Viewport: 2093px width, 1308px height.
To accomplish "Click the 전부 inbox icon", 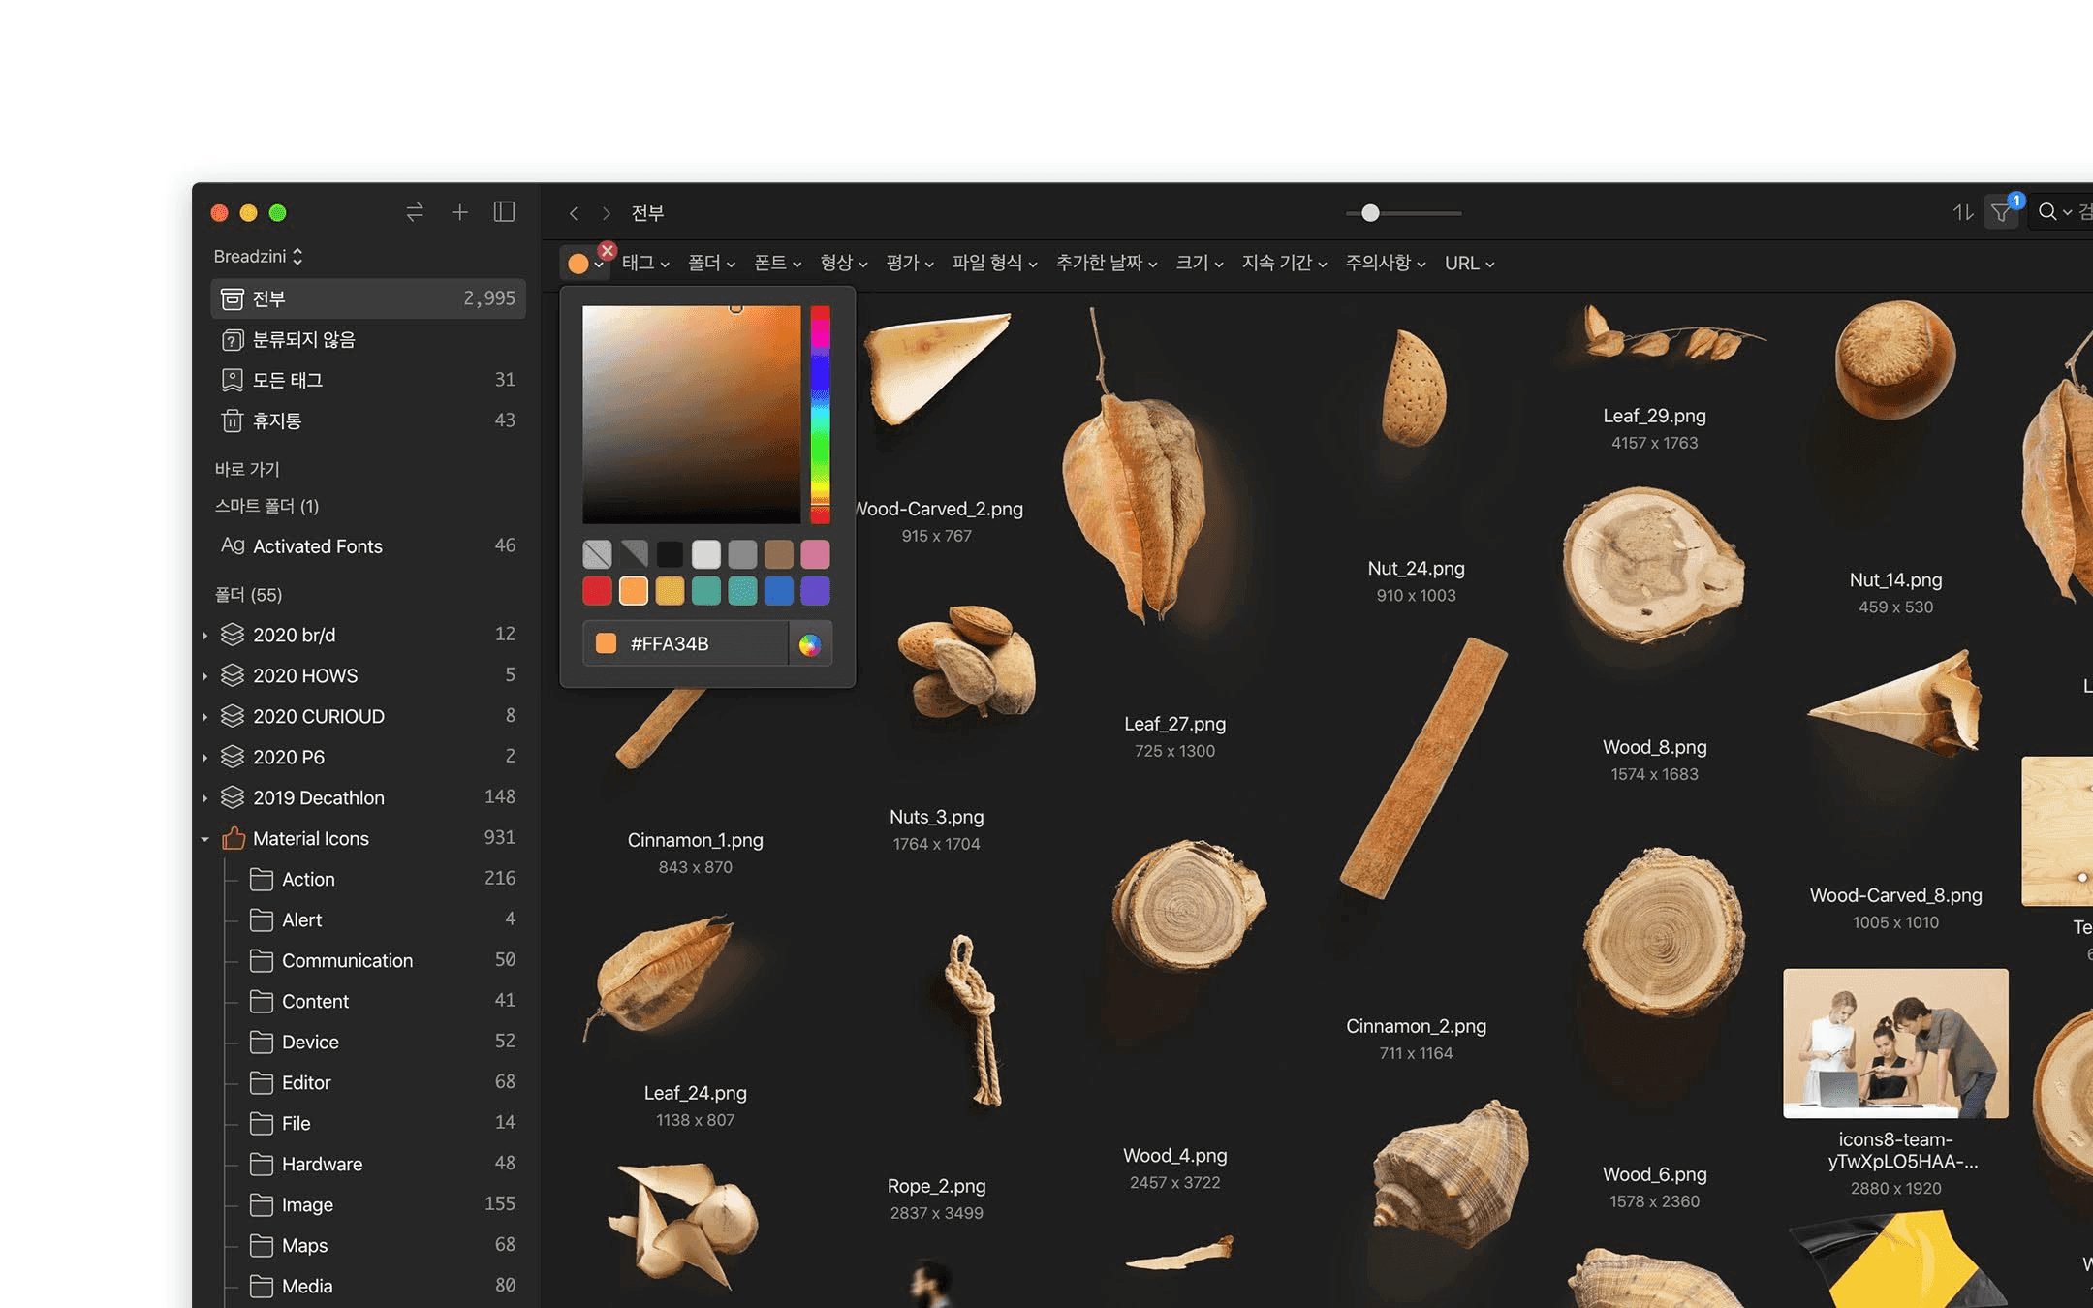I will pyautogui.click(x=232, y=298).
